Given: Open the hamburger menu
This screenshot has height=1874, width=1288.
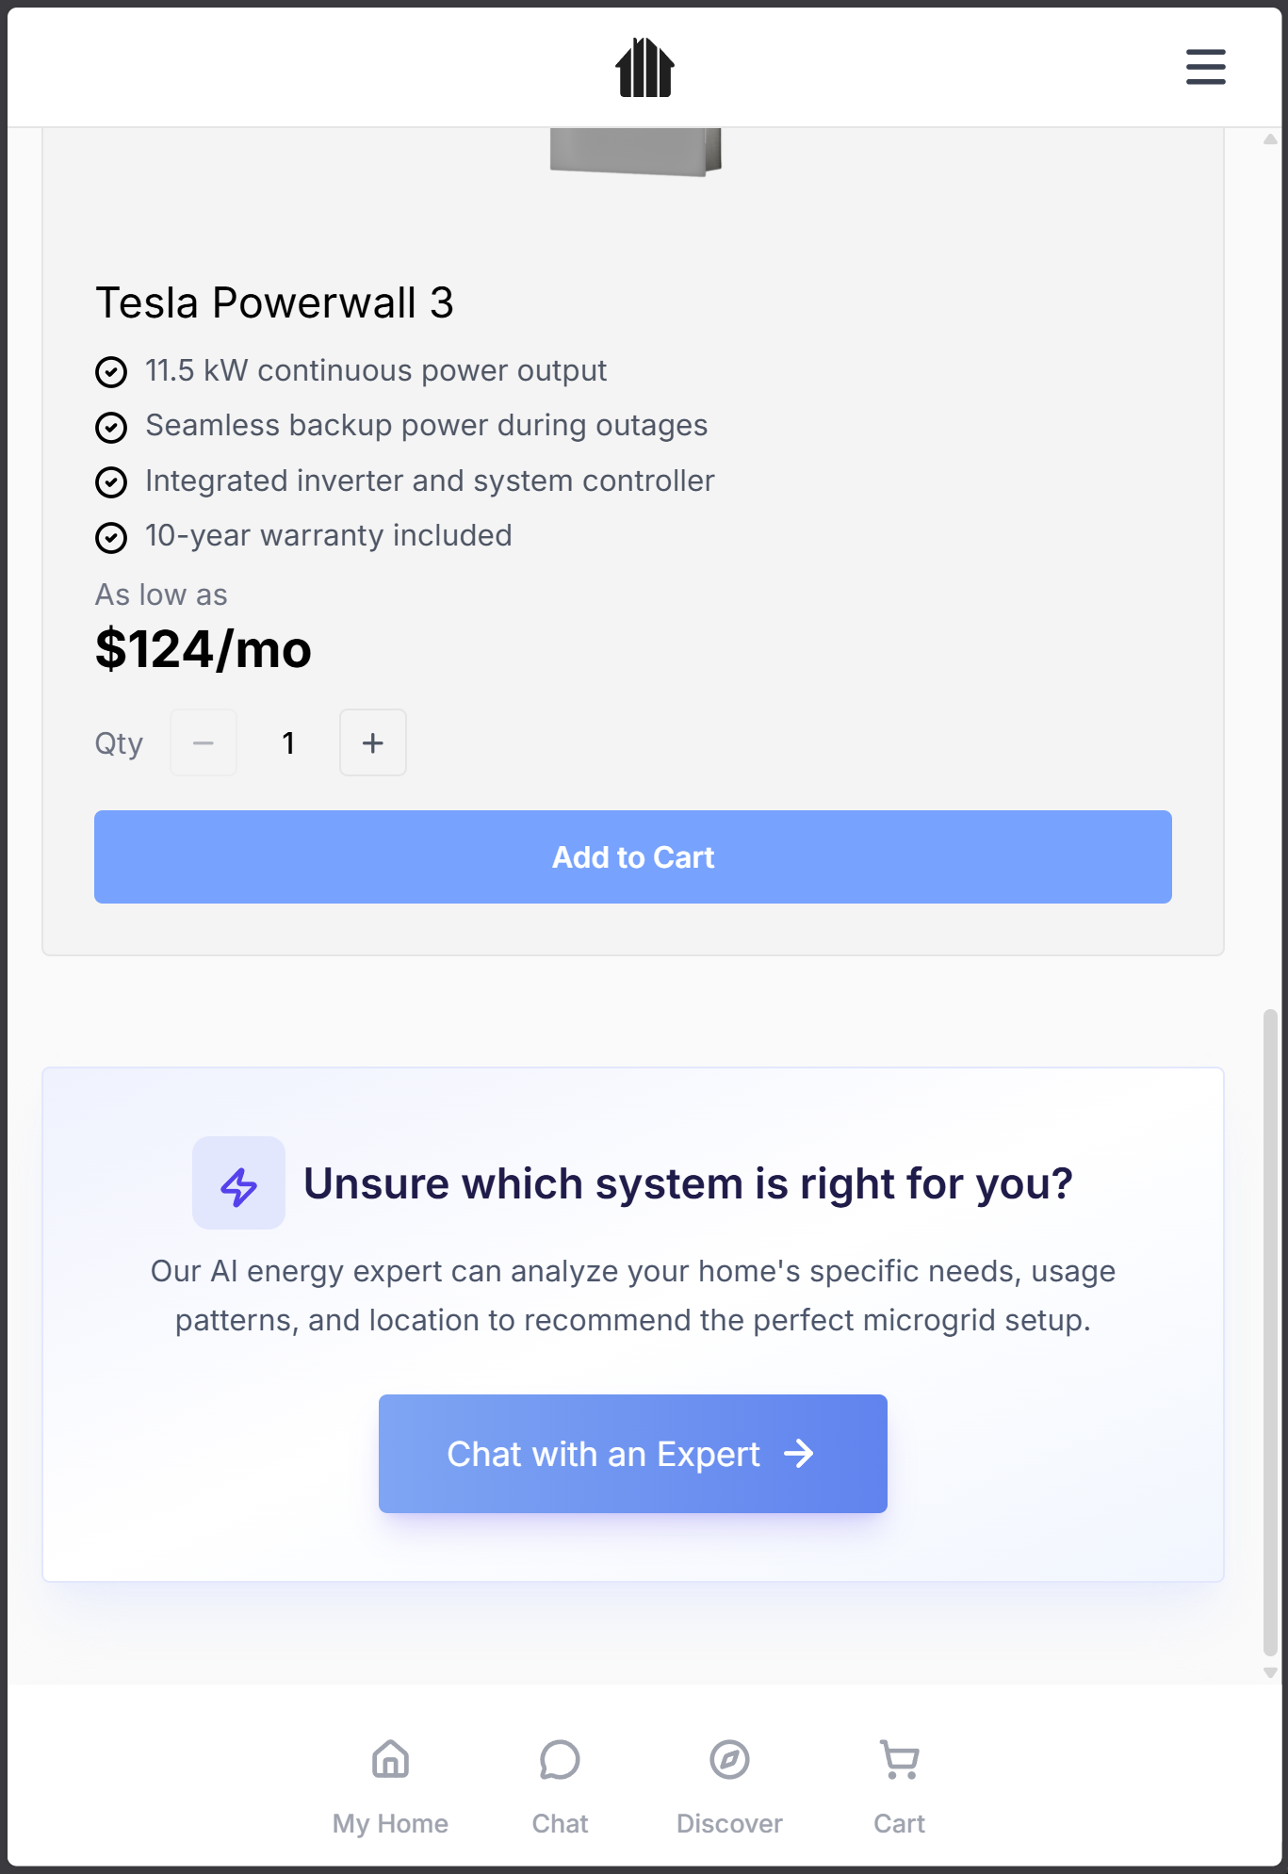Looking at the screenshot, I should (x=1205, y=67).
